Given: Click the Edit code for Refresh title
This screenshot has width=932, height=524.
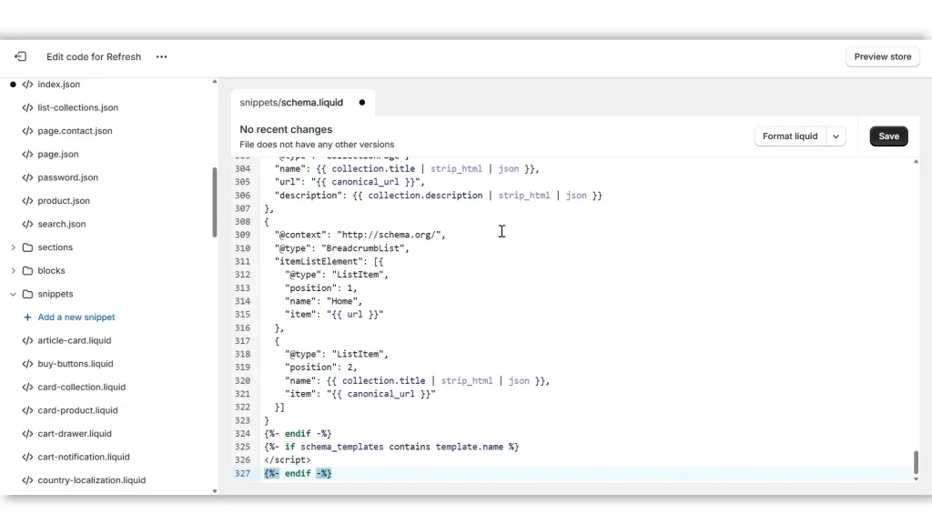Looking at the screenshot, I should (94, 56).
